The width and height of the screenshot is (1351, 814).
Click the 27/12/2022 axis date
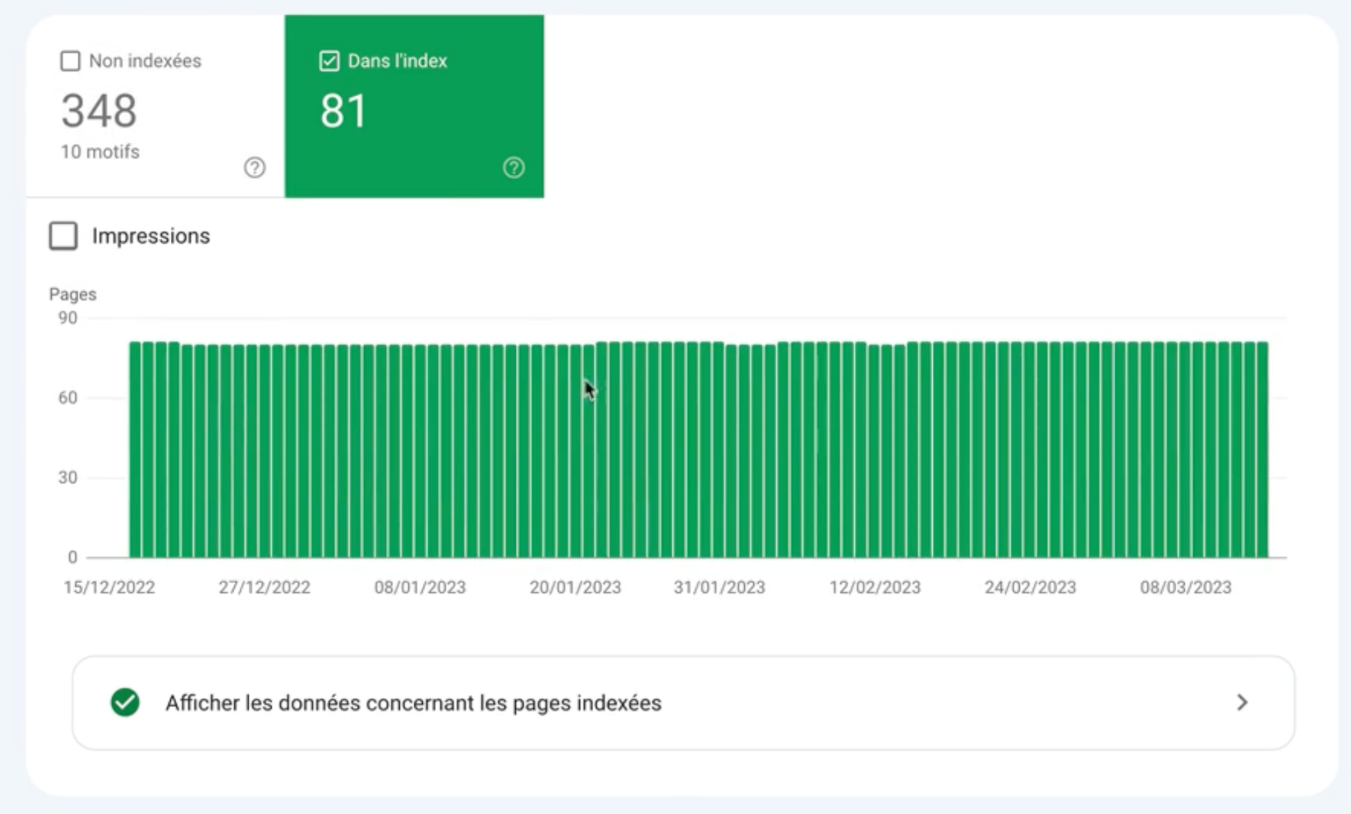265,587
